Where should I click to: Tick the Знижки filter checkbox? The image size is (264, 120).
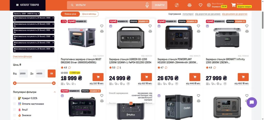tap(14, 115)
